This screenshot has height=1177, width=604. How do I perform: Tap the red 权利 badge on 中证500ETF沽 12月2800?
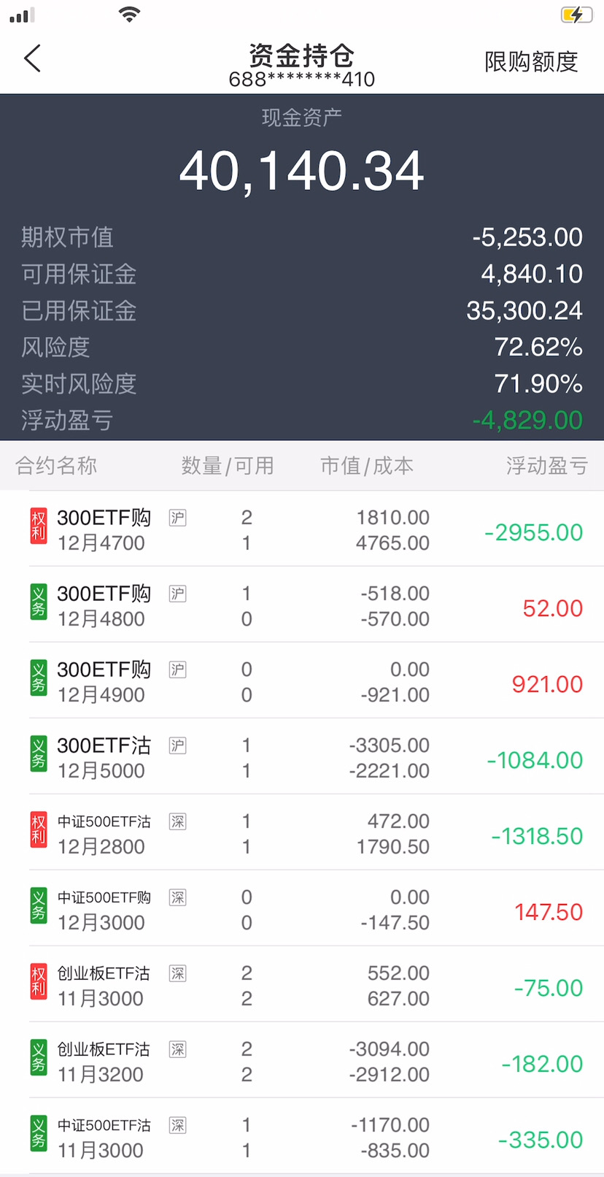point(38,830)
